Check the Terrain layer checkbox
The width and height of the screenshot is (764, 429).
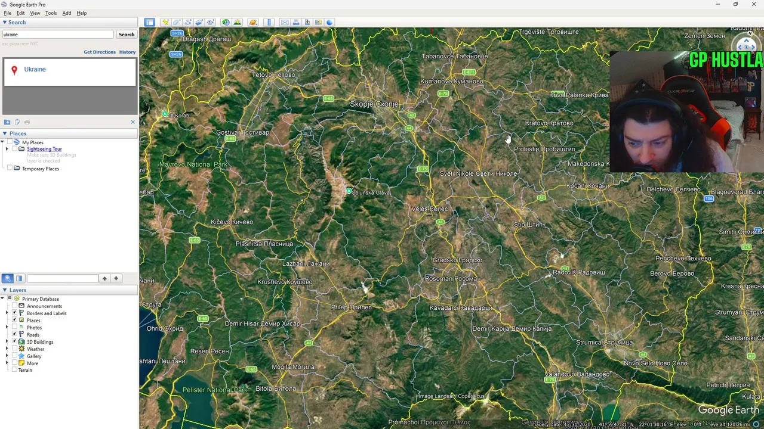coord(14,370)
